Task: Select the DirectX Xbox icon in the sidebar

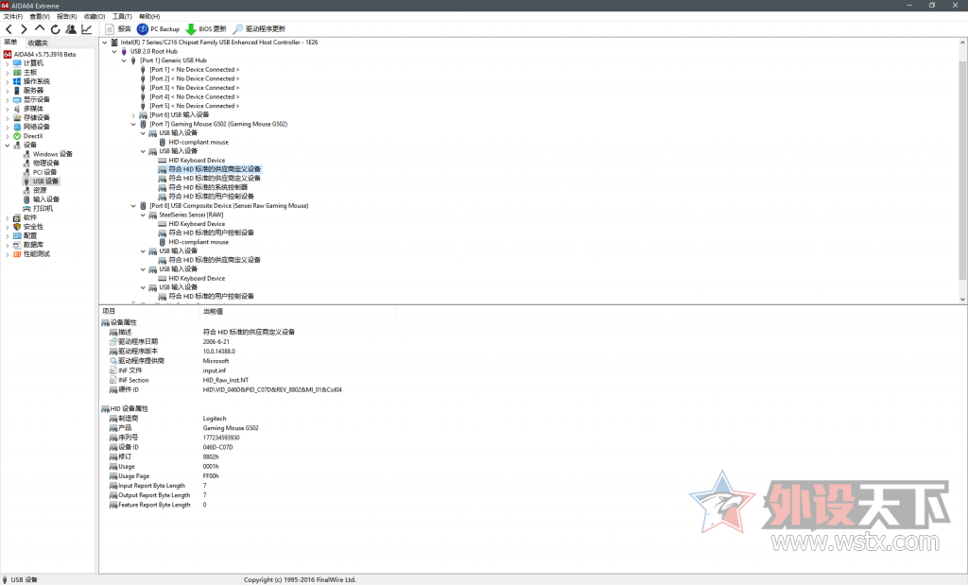Action: pos(17,136)
